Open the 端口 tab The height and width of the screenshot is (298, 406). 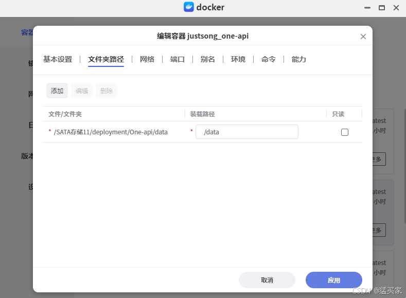(x=178, y=59)
